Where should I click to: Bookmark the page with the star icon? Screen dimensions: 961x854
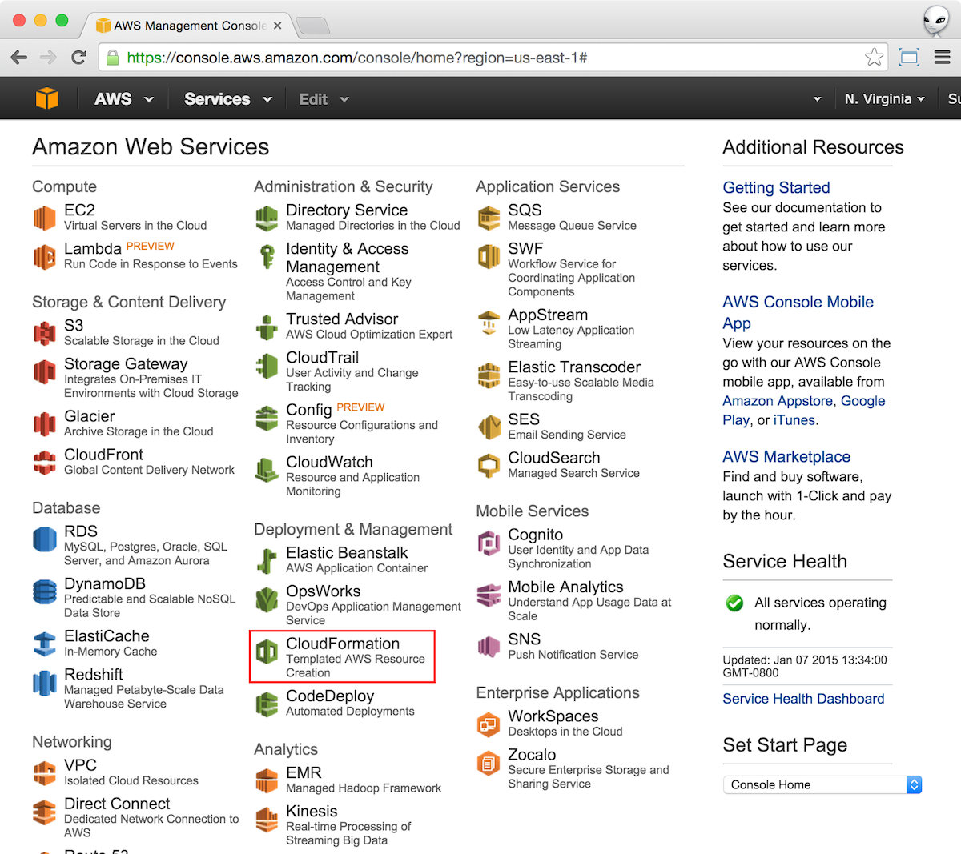coord(874,58)
